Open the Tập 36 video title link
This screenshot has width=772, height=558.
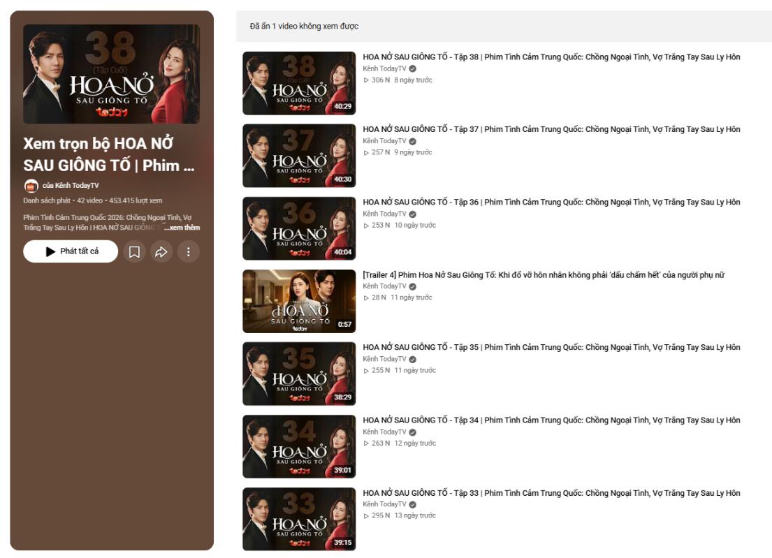coord(551,202)
